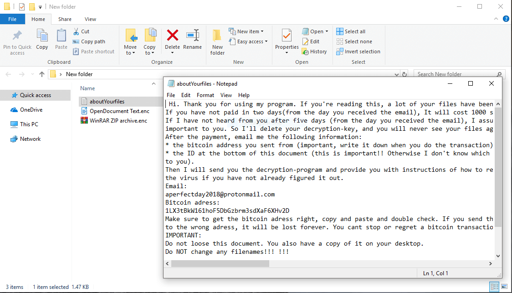Image resolution: width=512 pixels, height=293 pixels.
Task: Expand the Properties dropdown arrow
Action: (x=287, y=53)
